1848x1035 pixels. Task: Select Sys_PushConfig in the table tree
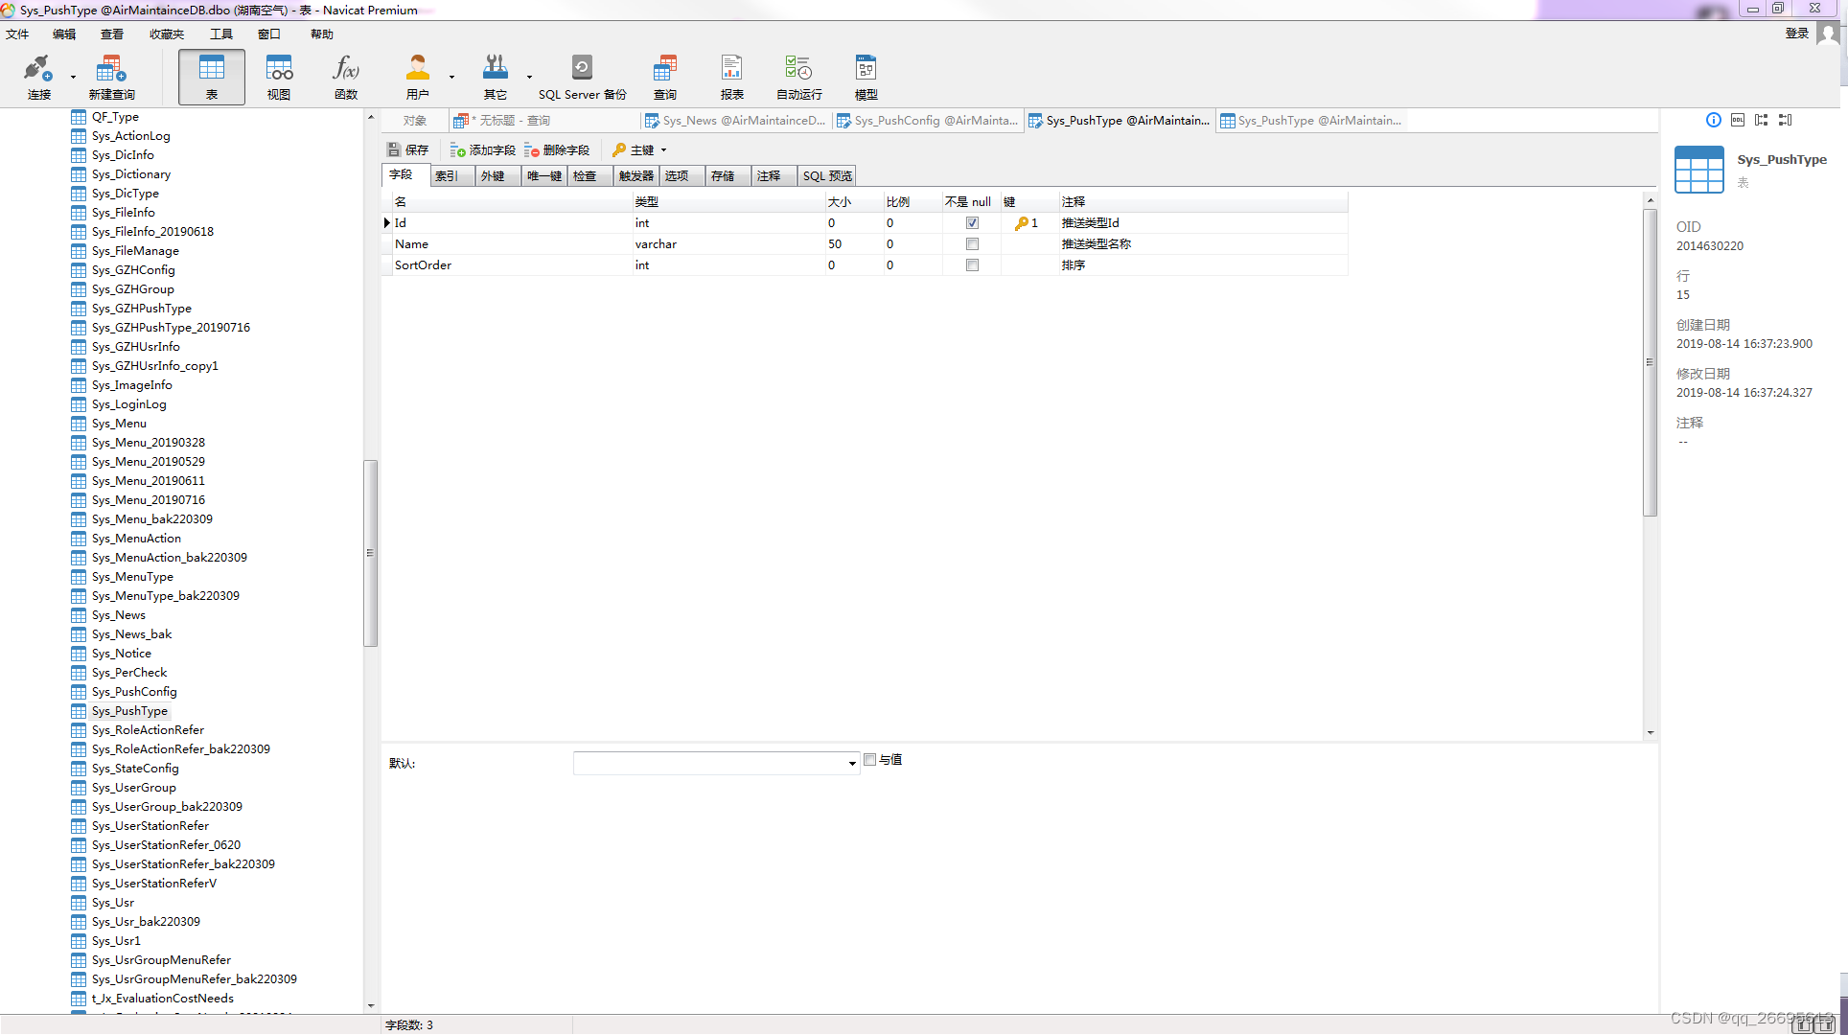pos(133,692)
